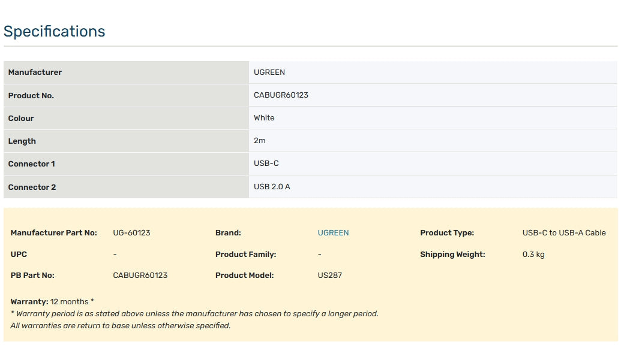Select the PB Part No label
Viewport: 621px width, 351px height.
tap(32, 276)
